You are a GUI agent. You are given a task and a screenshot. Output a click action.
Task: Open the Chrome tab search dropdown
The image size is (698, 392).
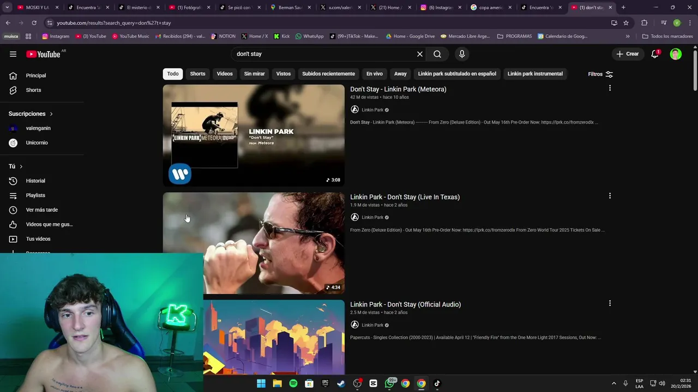click(x=7, y=8)
